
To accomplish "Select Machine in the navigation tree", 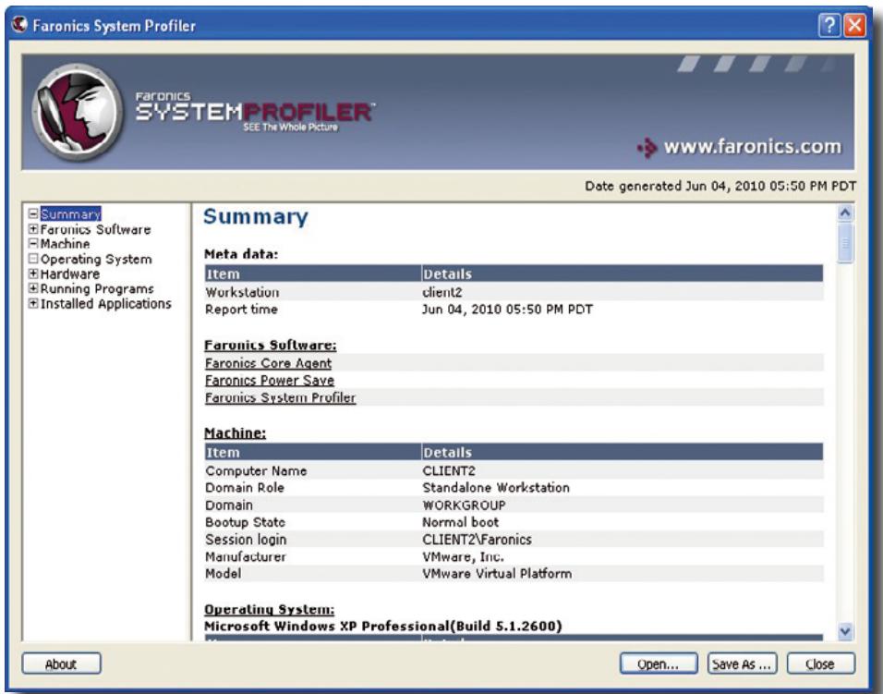I will pyautogui.click(x=65, y=244).
